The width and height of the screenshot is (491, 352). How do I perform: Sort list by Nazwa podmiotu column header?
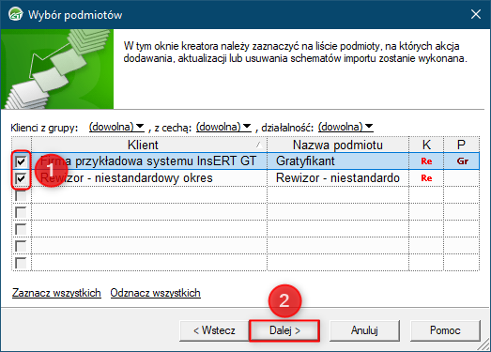[338, 145]
